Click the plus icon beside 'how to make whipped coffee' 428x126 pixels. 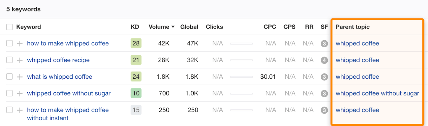(20, 44)
